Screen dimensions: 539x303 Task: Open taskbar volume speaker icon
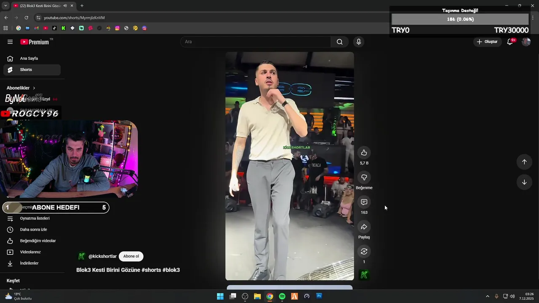(x=512, y=296)
